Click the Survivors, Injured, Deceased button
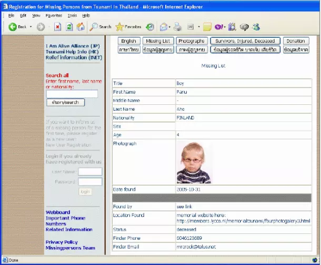321x265 pixels. tap(245, 41)
